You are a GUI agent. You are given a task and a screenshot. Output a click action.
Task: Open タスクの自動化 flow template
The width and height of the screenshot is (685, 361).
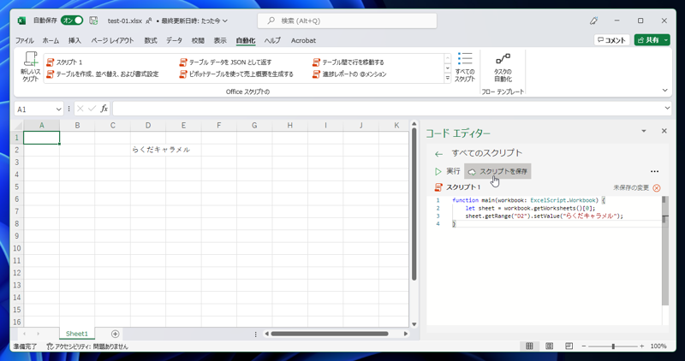tap(503, 68)
